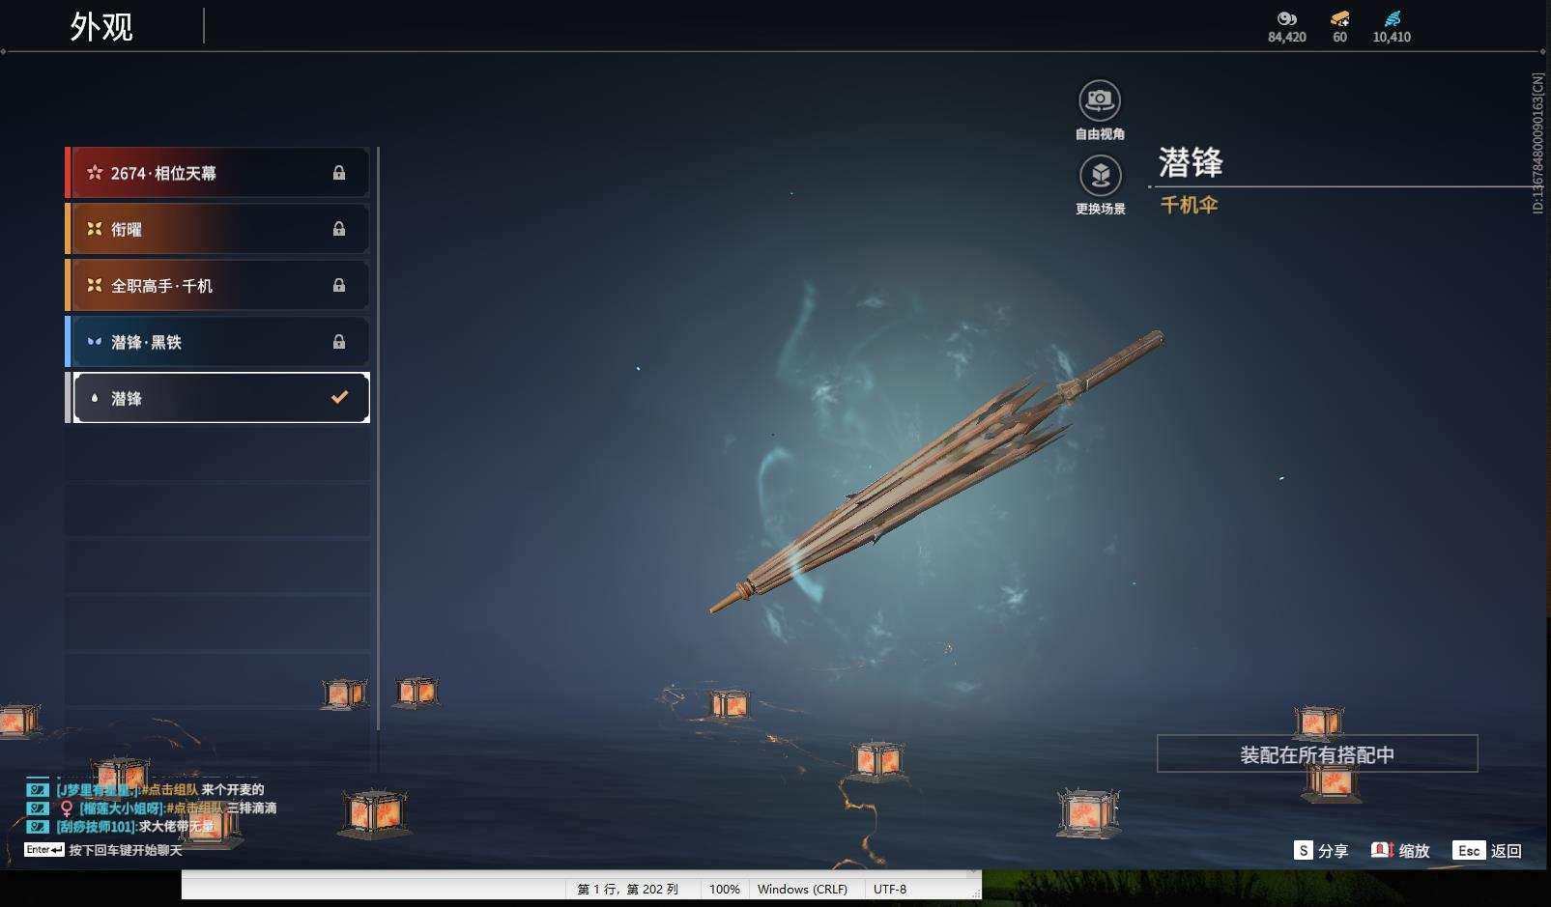
Task: Click the #点击组队 link in 榴莲大小姐呀 message
Action: coord(194,808)
